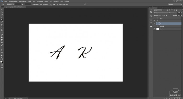Toggle lock transparent pixels
This screenshot has width=183, height=99.
[x=160, y=15]
